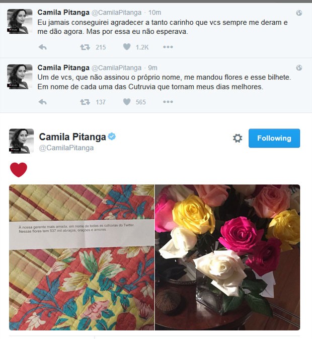312x339 pixels.
Task: Reply to the tweet posted 9m ago
Action: [x=43, y=102]
